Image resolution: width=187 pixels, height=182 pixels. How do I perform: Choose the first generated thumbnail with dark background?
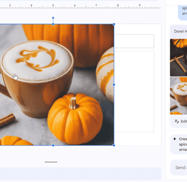pyautogui.click(x=179, y=58)
